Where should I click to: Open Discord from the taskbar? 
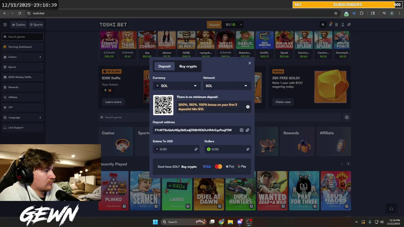pyautogui.click(x=240, y=222)
